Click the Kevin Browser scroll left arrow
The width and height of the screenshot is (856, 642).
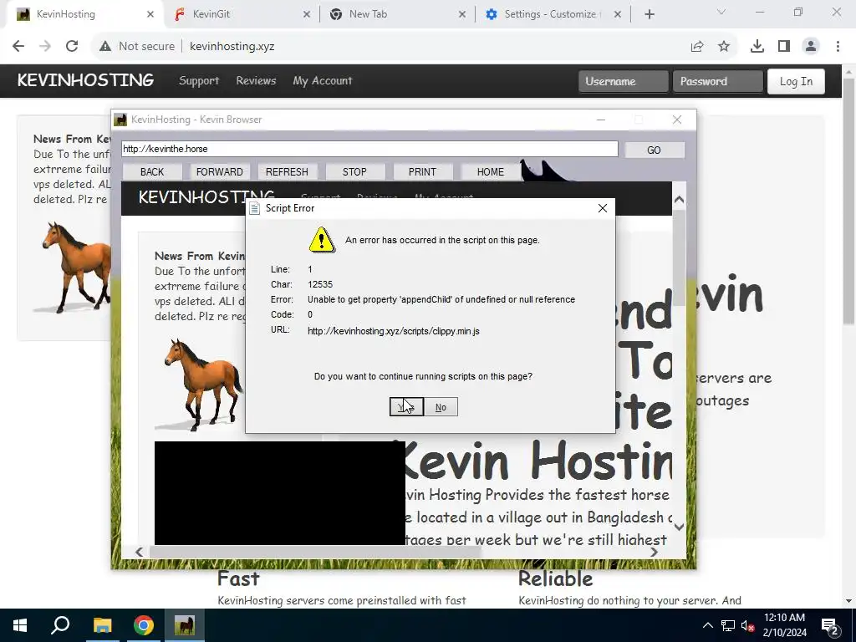click(x=140, y=552)
